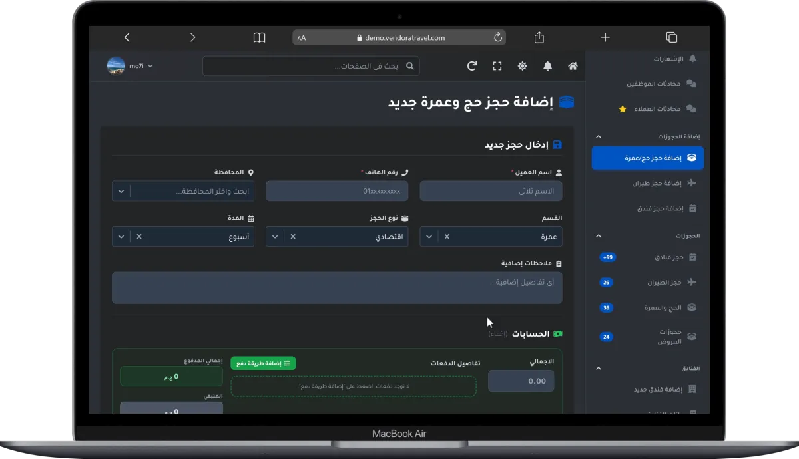Image resolution: width=799 pixels, height=459 pixels.
Task: Click the ملاحظات إضافية text area
Action: [x=337, y=287]
